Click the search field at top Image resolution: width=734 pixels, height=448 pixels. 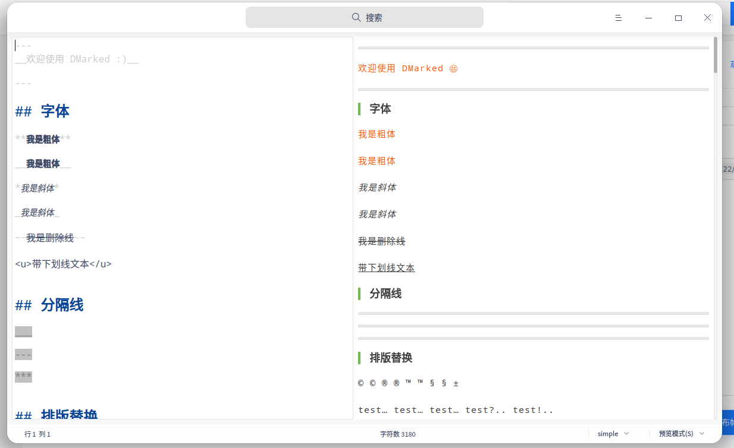point(365,17)
